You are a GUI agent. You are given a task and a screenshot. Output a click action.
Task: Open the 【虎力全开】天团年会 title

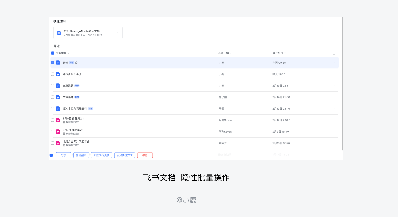coord(76,141)
